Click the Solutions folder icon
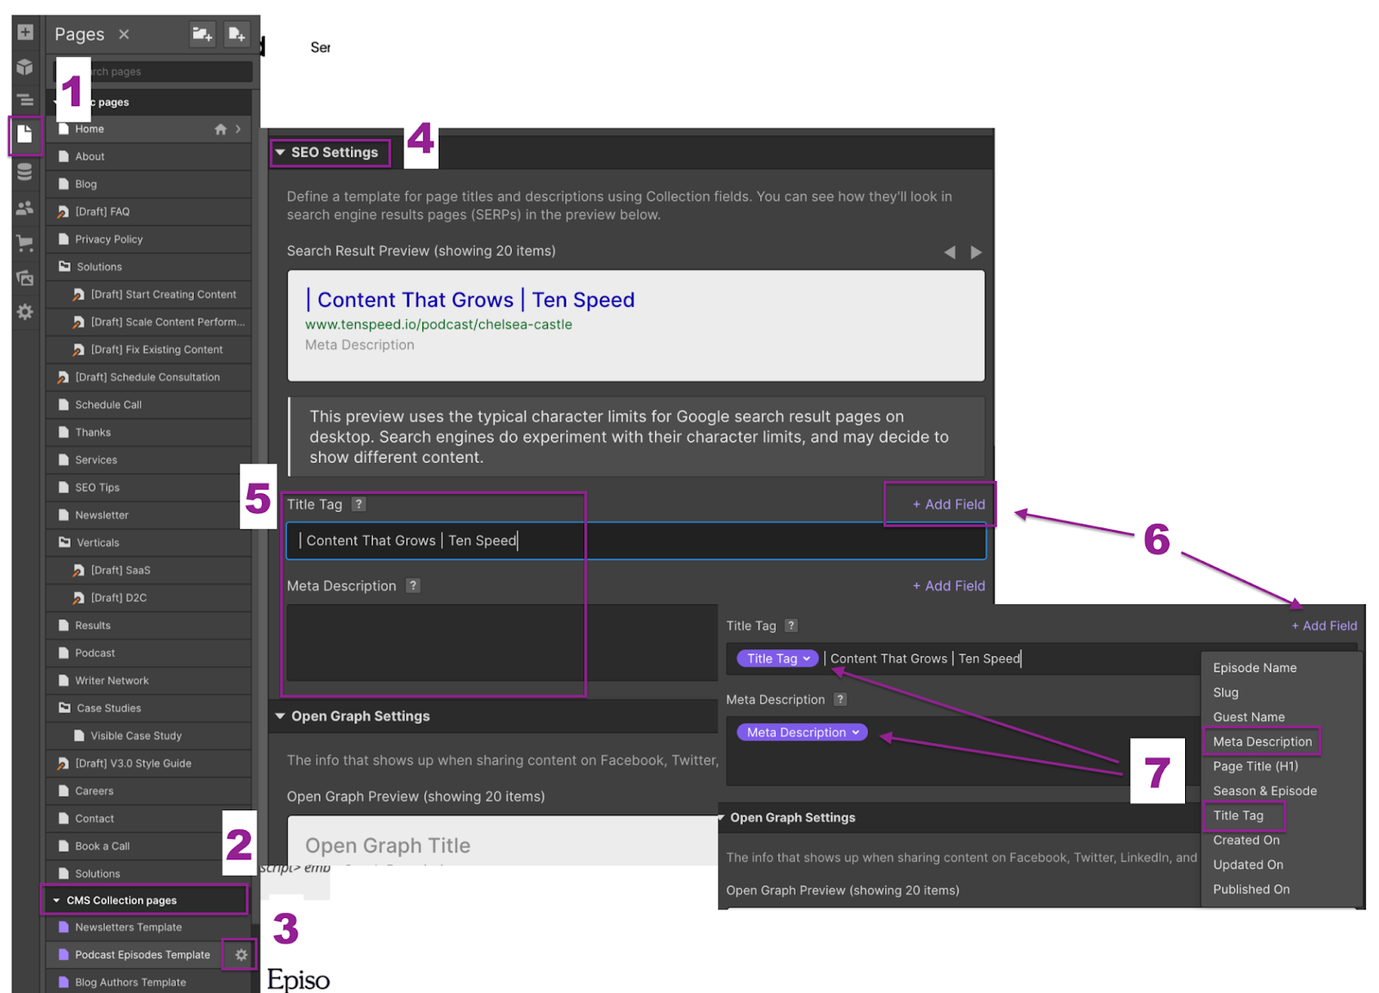This screenshot has height=993, width=1379. point(65,266)
